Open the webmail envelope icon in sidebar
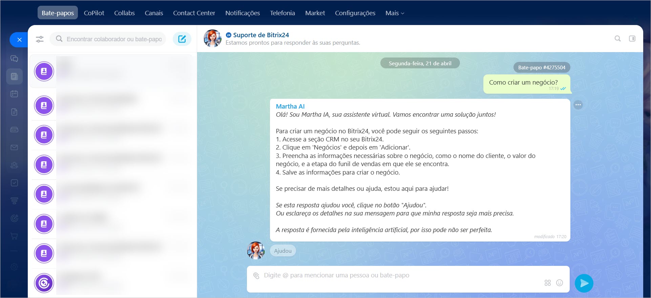The image size is (651, 298). pos(14,147)
